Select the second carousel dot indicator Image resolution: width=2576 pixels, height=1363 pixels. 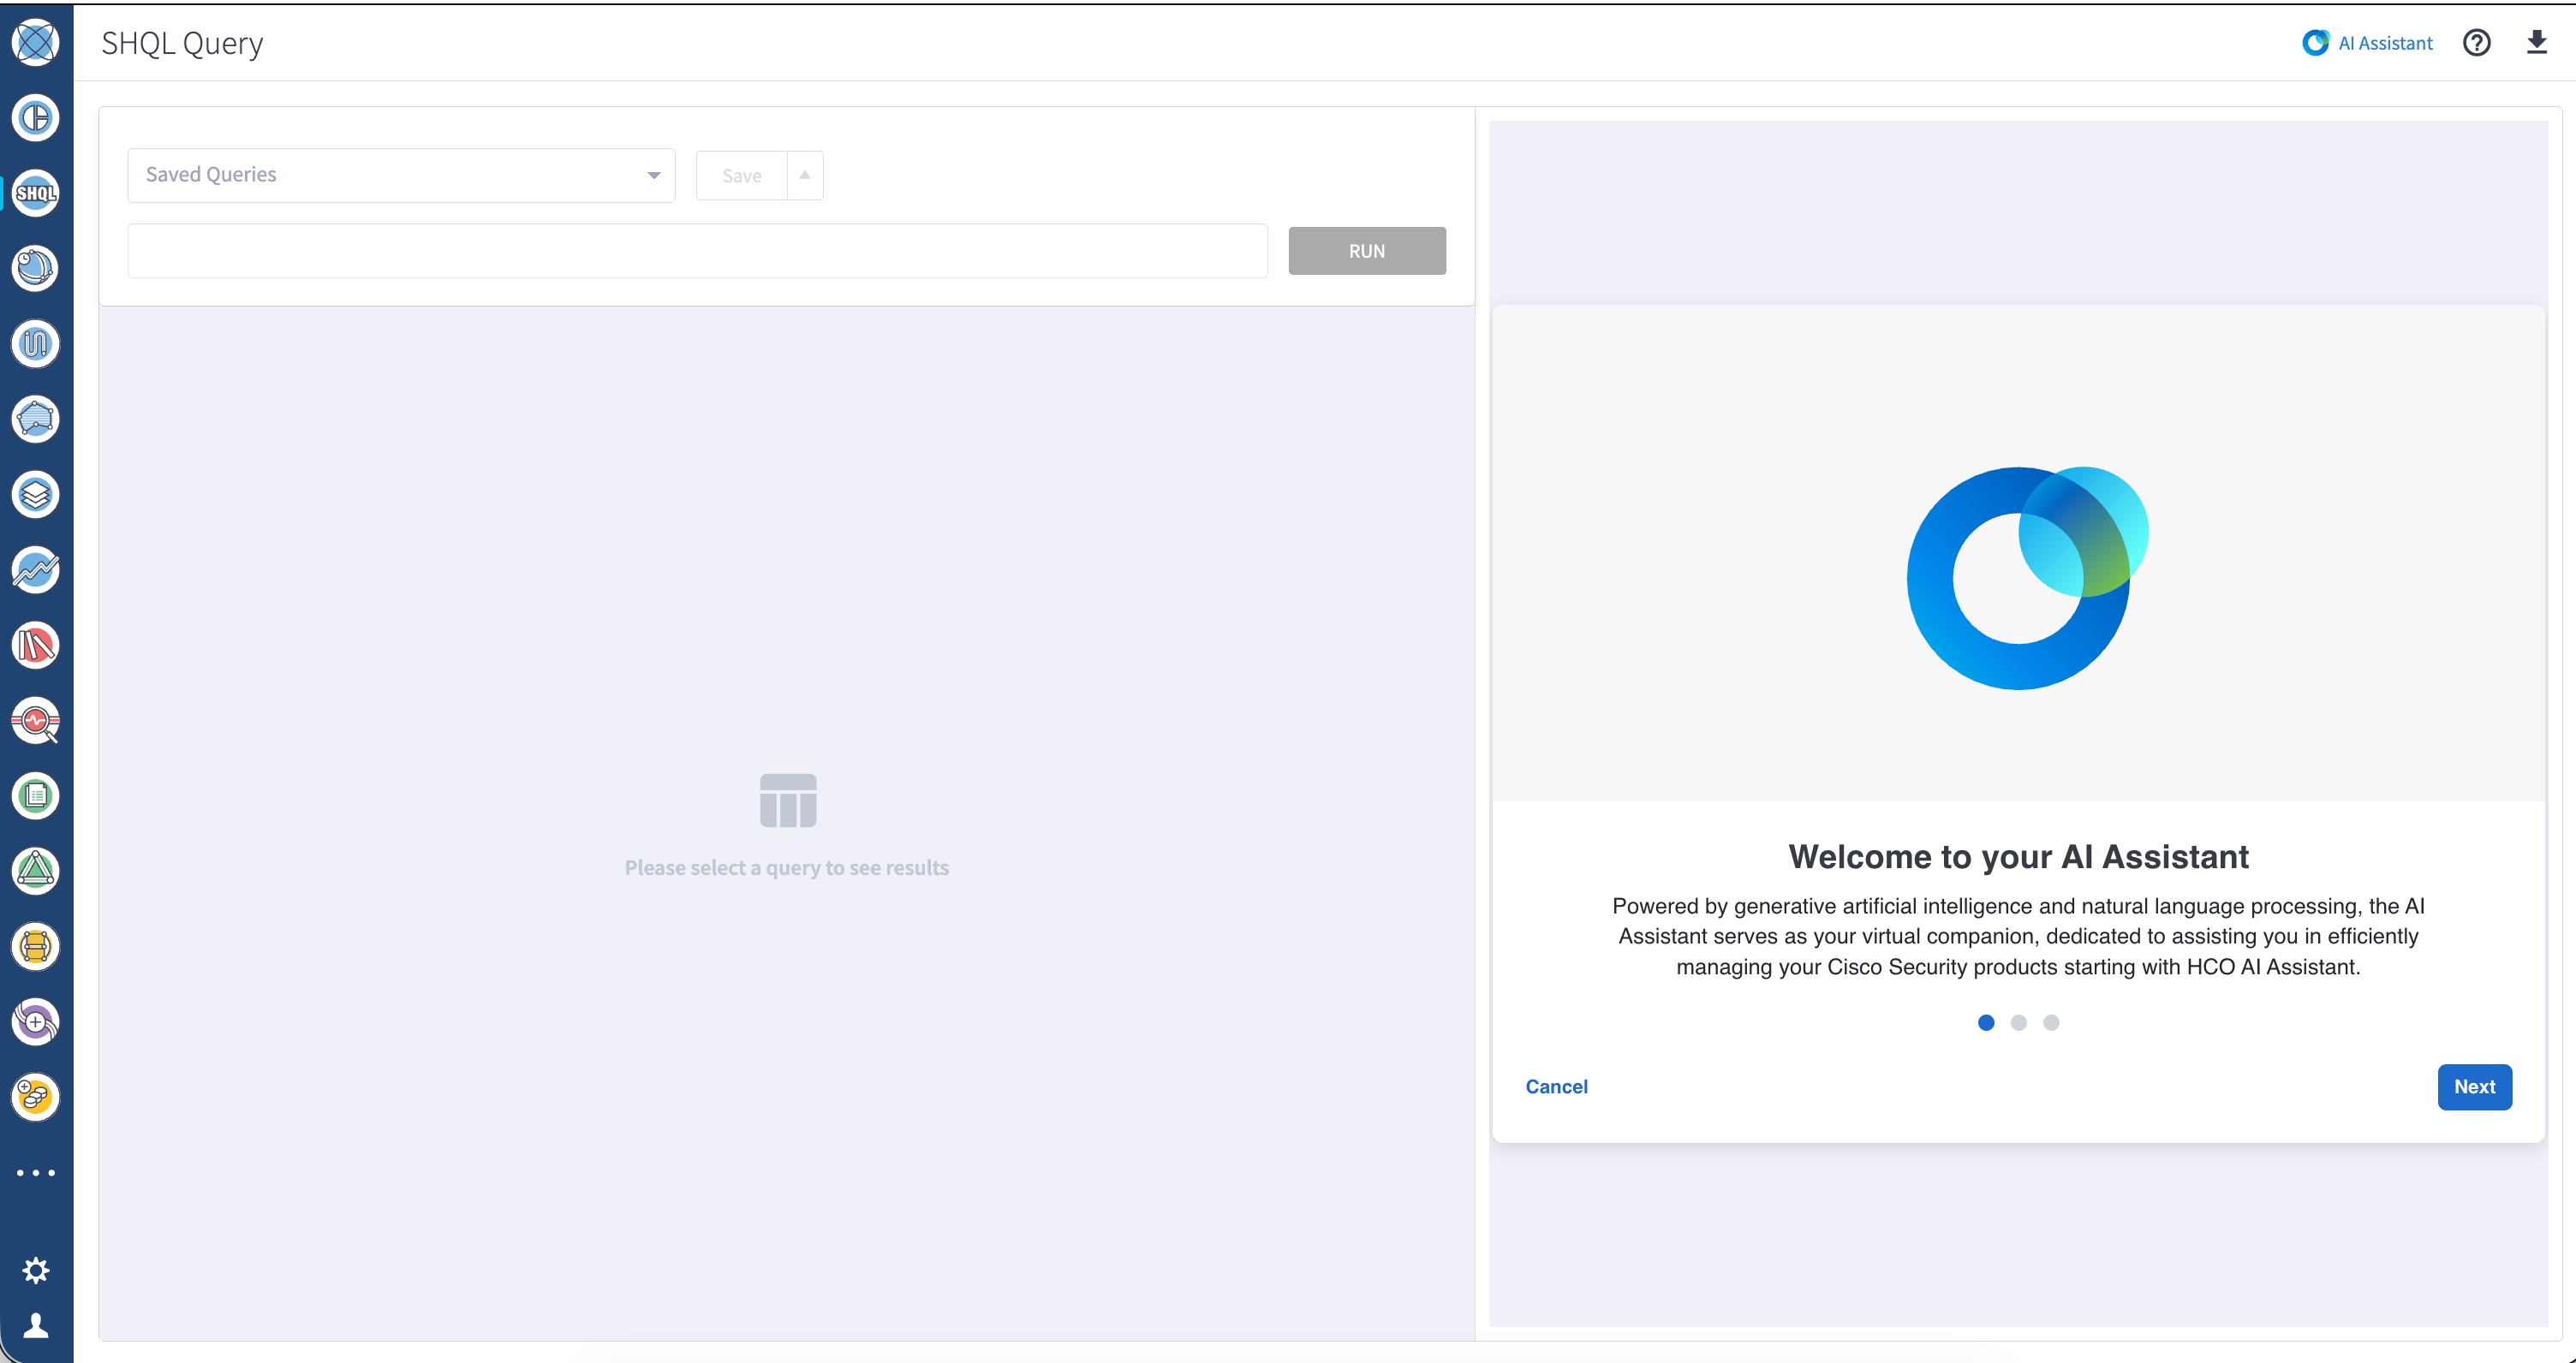pyautogui.click(x=2019, y=1022)
